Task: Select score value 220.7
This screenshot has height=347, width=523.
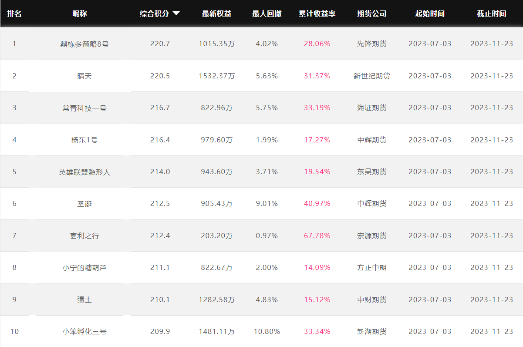Action: [x=160, y=44]
